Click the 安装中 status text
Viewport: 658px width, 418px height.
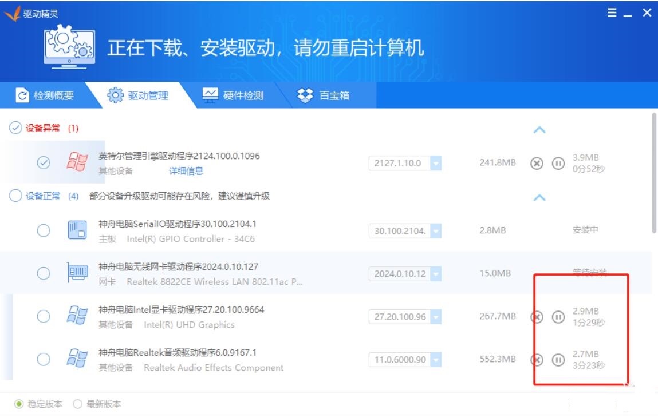click(585, 229)
